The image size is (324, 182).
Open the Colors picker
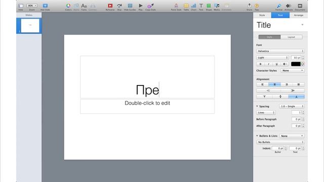68,6
